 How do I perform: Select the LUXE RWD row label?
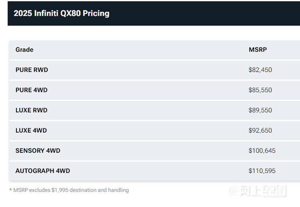pos(31,110)
